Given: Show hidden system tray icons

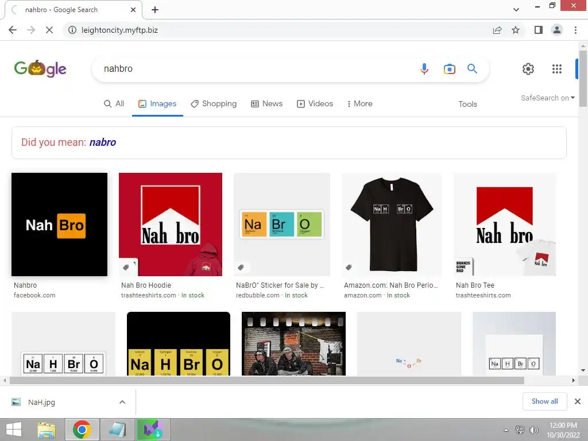Looking at the screenshot, I should 506,430.
